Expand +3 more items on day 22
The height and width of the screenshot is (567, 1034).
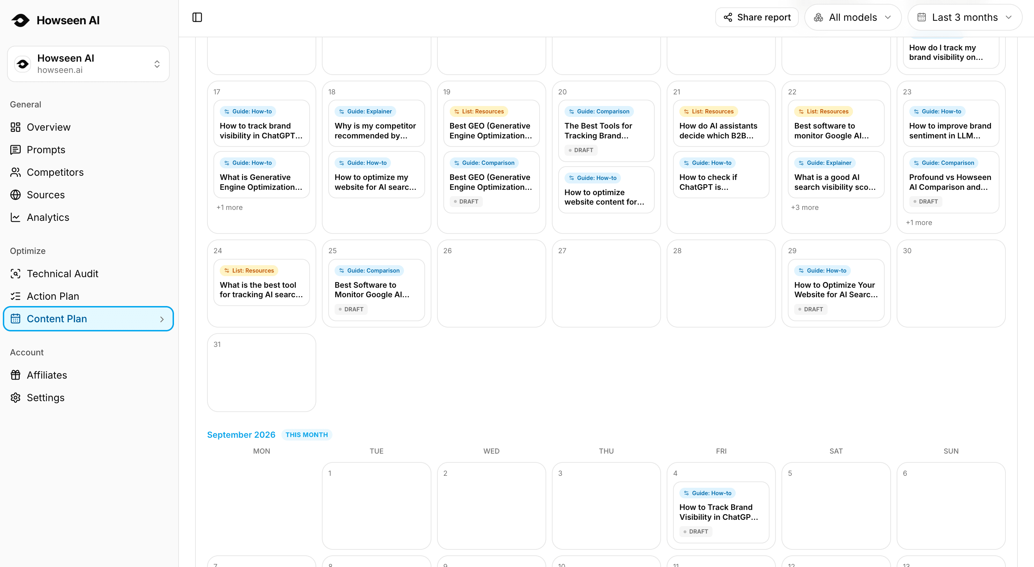tap(804, 207)
